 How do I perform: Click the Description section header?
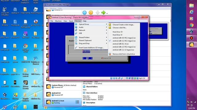click(x=90, y=103)
